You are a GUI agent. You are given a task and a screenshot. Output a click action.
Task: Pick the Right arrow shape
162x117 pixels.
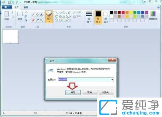(67, 20)
